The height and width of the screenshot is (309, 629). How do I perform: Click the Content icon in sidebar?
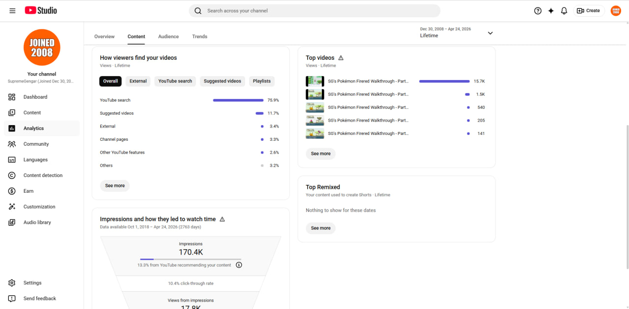12,113
